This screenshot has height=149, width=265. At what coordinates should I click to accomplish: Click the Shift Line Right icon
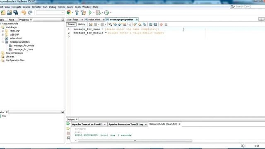(x=155, y=24)
